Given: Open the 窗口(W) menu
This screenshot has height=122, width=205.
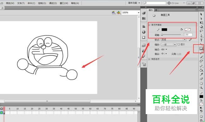Looking at the screenshot, I should coord(64,3).
